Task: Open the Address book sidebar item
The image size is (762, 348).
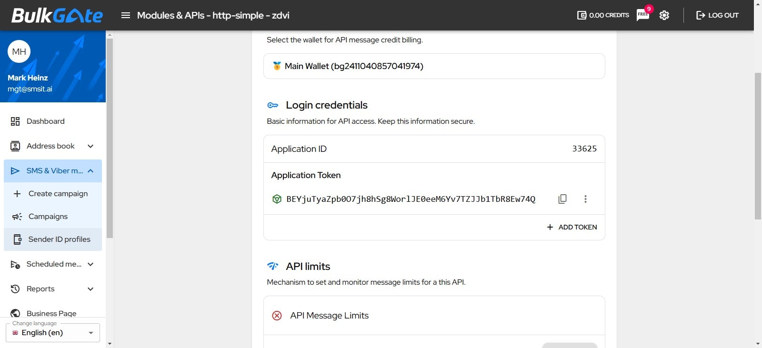Action: click(53, 146)
